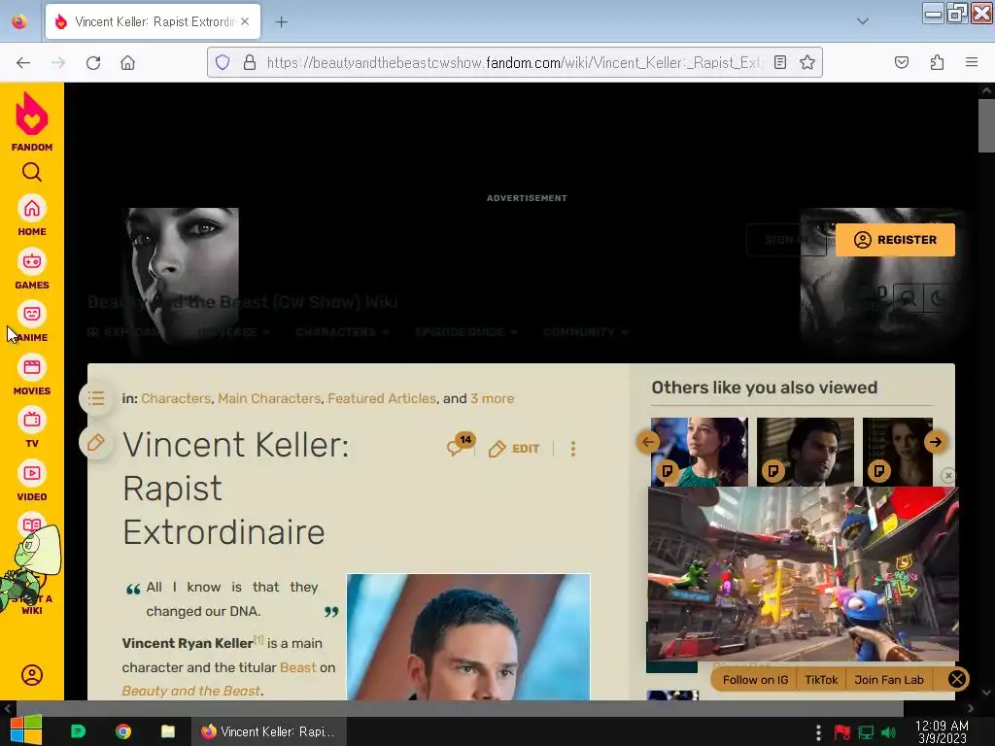The image size is (995, 746).
Task: Open the ANIME section in sidebar
Action: coord(32,322)
